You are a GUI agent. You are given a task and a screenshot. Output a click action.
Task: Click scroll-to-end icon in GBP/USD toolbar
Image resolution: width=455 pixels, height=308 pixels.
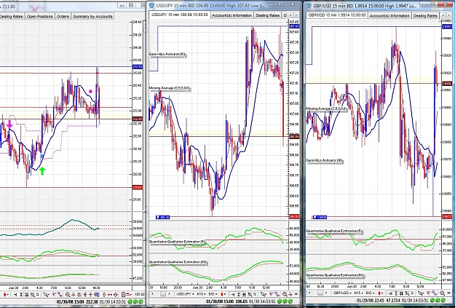click(389, 293)
